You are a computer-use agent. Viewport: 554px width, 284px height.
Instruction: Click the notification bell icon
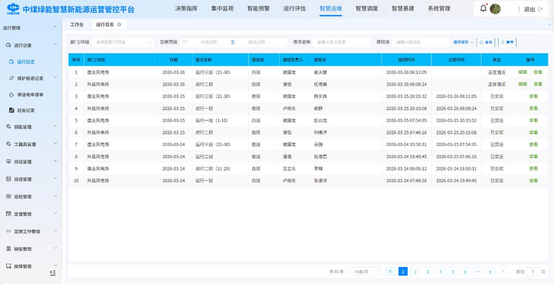pyautogui.click(x=483, y=9)
